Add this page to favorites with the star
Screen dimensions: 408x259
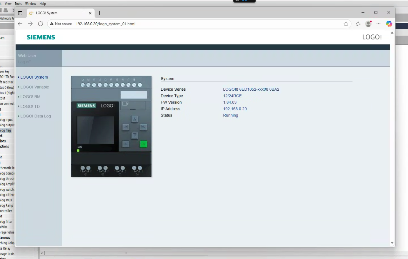coord(346,24)
